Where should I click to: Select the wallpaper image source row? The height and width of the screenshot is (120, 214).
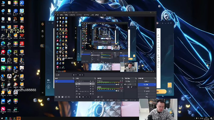click(x=85, y=91)
